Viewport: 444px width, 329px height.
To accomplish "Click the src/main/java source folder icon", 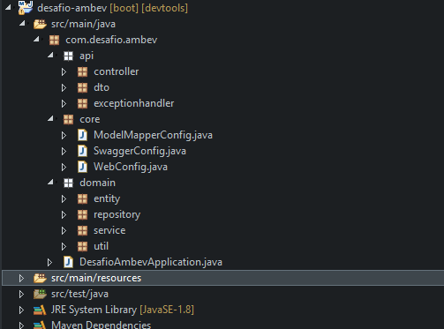I will 40,24.
